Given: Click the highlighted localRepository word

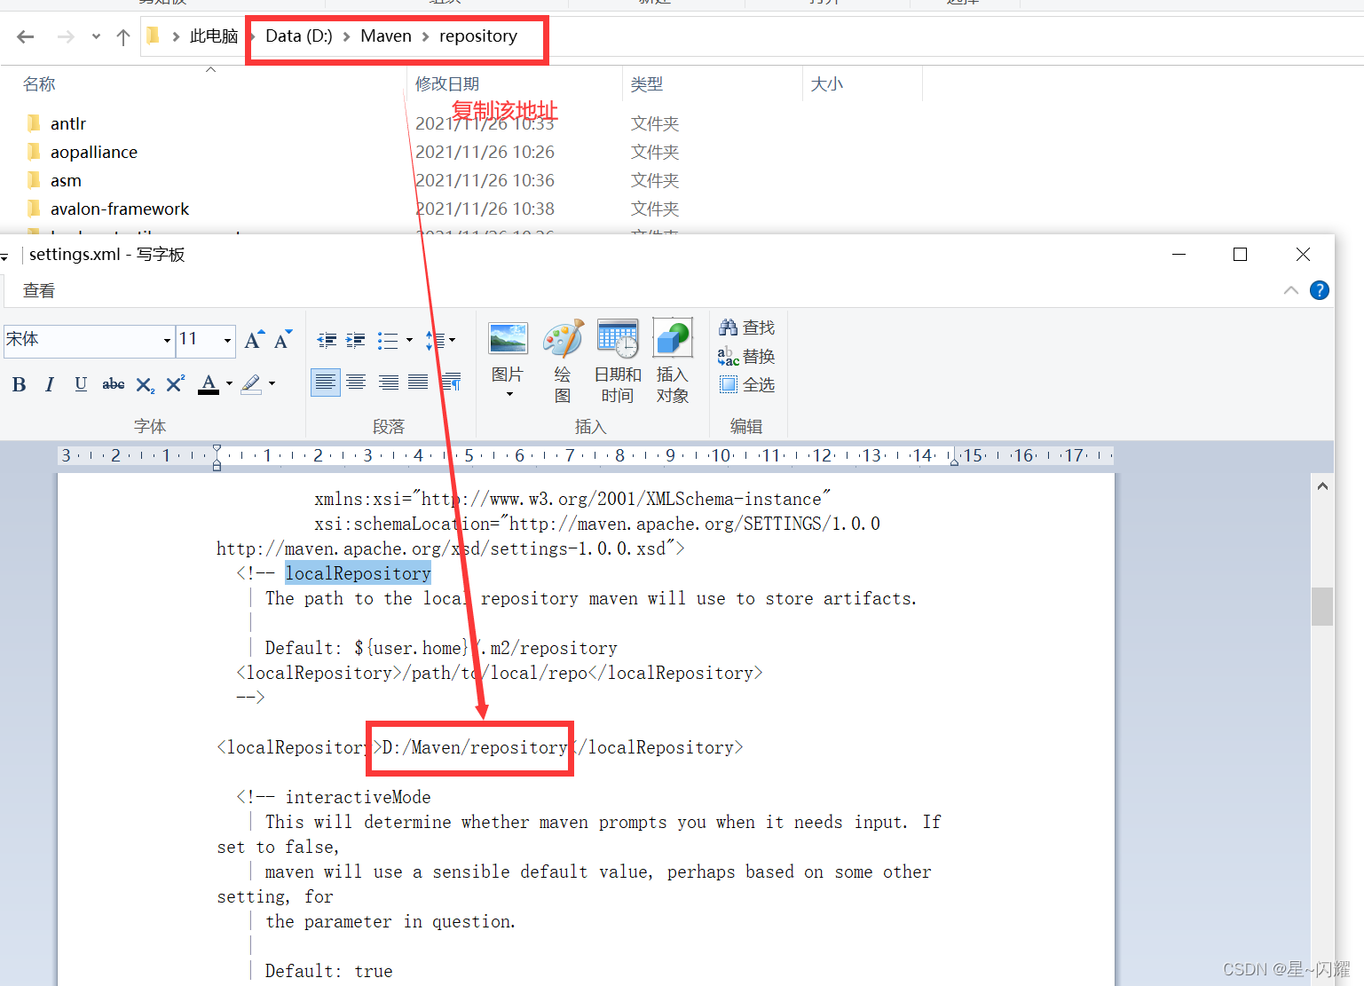Looking at the screenshot, I should [x=358, y=573].
